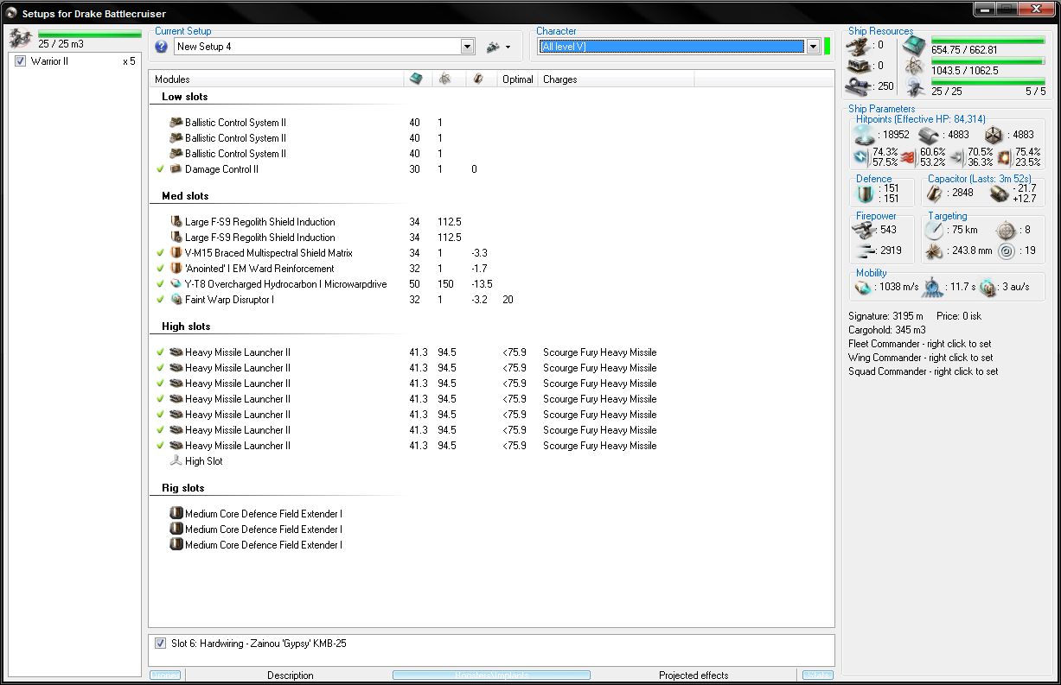Click the Optimal column header

(518, 79)
